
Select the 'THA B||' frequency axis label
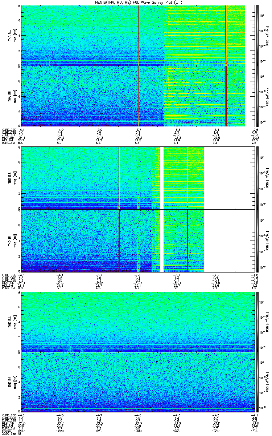12,96
